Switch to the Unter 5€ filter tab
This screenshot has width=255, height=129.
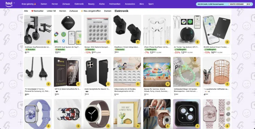[x=51, y=11]
